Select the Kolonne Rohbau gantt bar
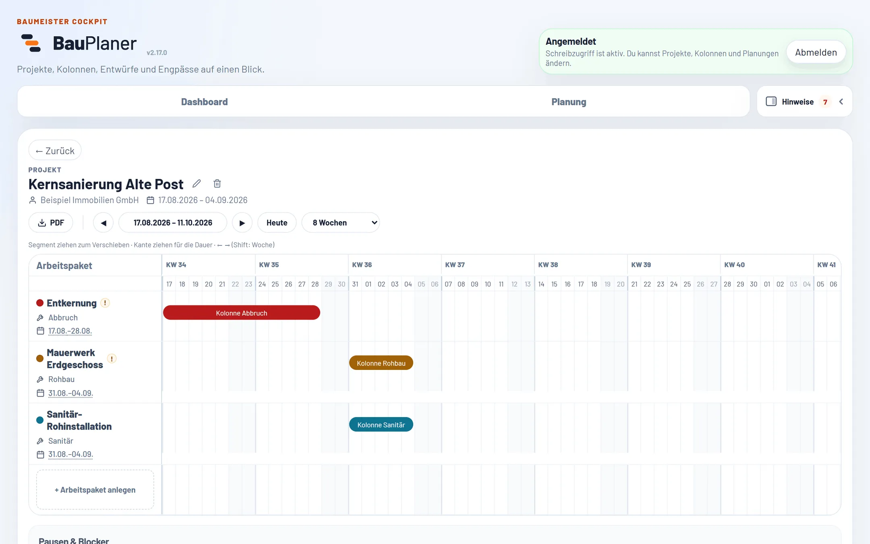This screenshot has width=870, height=544. coord(381,363)
